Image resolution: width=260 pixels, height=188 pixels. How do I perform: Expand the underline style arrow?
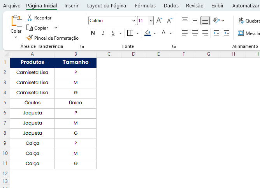(120, 33)
